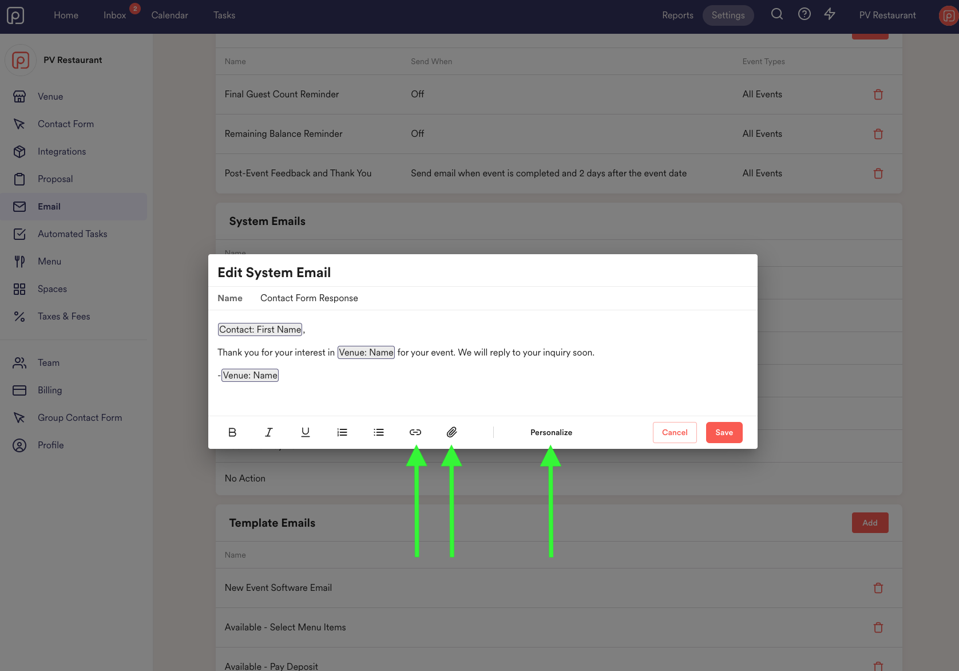
Task: Delete the Final Guest Count Reminder email
Action: click(x=878, y=94)
